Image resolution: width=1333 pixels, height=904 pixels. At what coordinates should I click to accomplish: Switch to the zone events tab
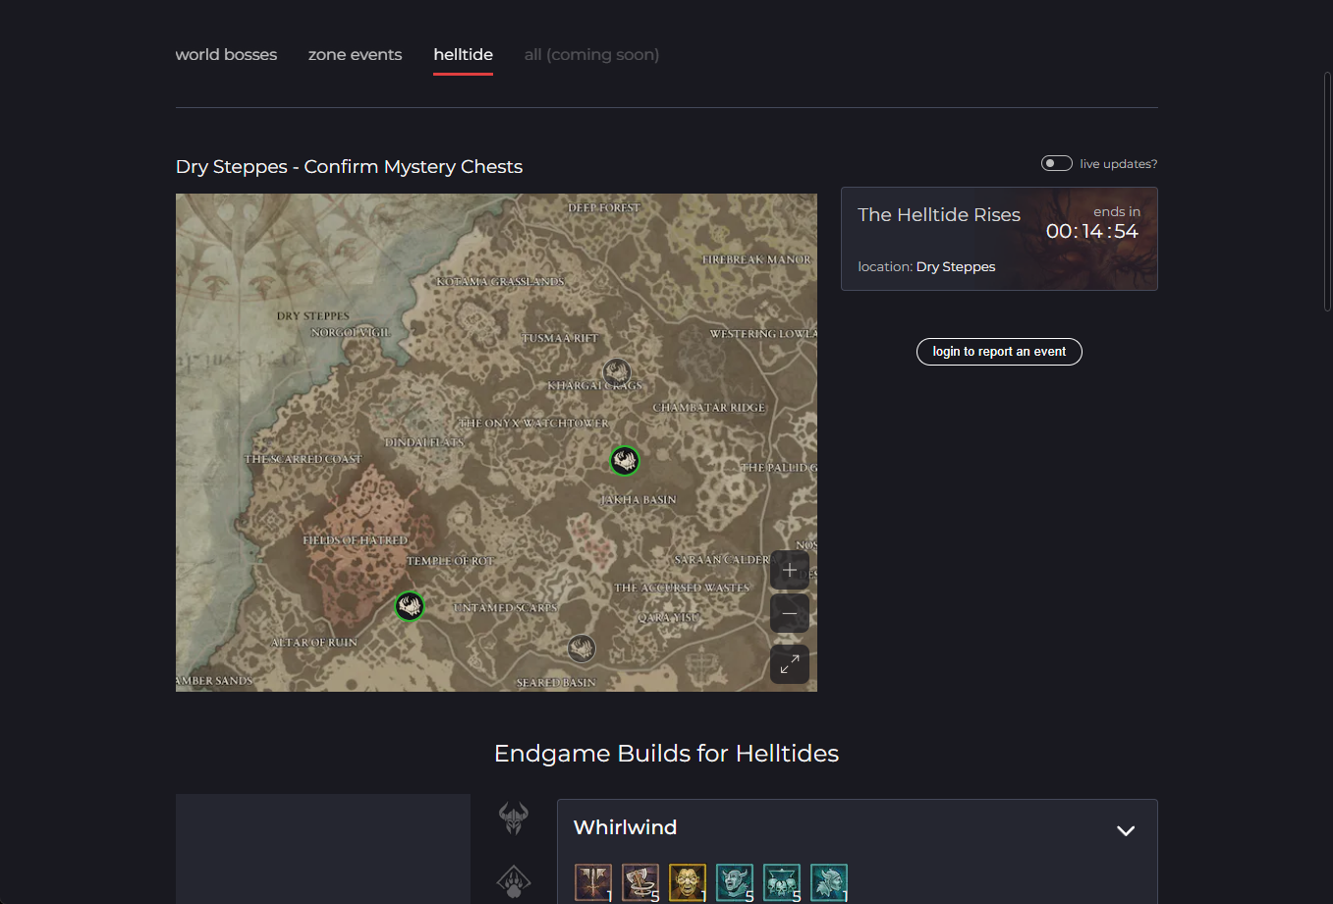click(x=355, y=55)
